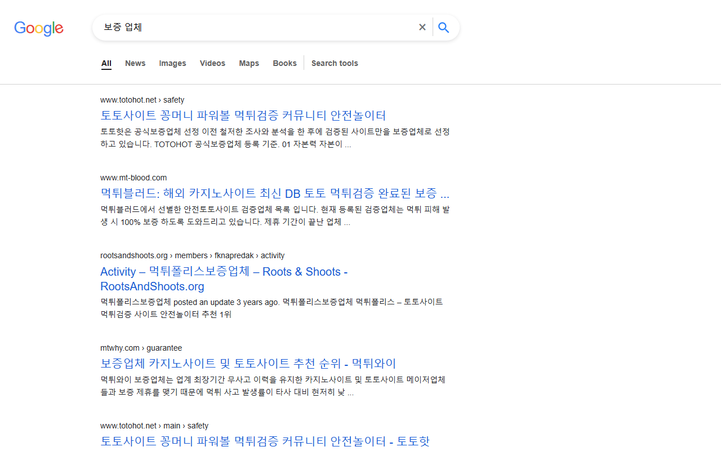The image size is (721, 451).
Task: Open 보증업체 카지노사이트 및 토토사이트 추천 순위 link
Action: (248, 364)
